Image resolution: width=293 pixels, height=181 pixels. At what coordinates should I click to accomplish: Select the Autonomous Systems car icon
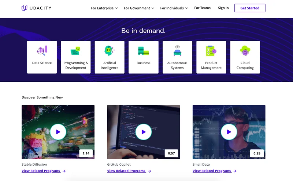pyautogui.click(x=177, y=51)
